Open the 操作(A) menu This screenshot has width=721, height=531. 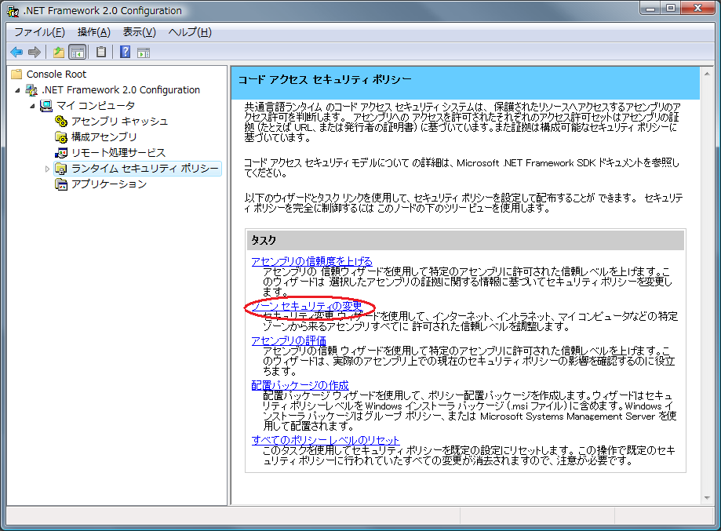(x=94, y=32)
